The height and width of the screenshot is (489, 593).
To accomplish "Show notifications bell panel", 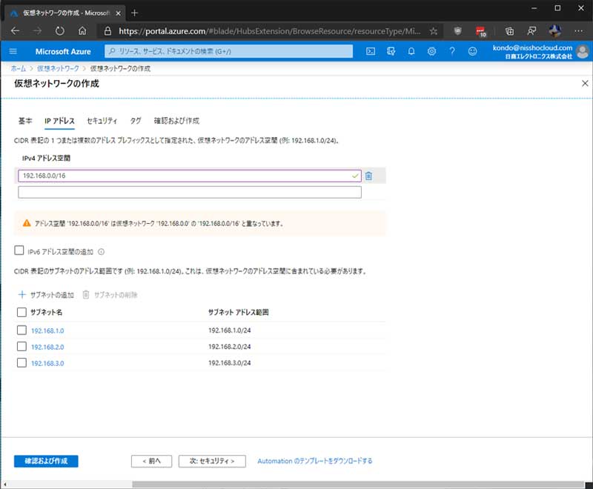I will (x=411, y=51).
